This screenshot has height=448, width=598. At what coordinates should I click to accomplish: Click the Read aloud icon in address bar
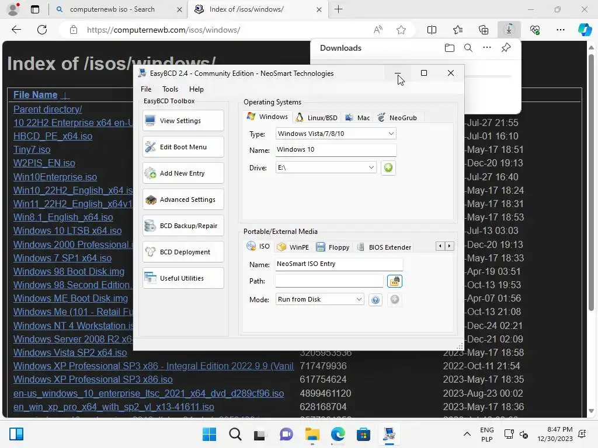tap(378, 30)
